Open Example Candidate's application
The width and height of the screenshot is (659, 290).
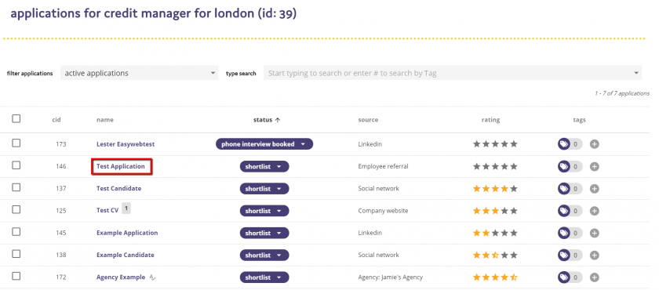[x=126, y=256]
